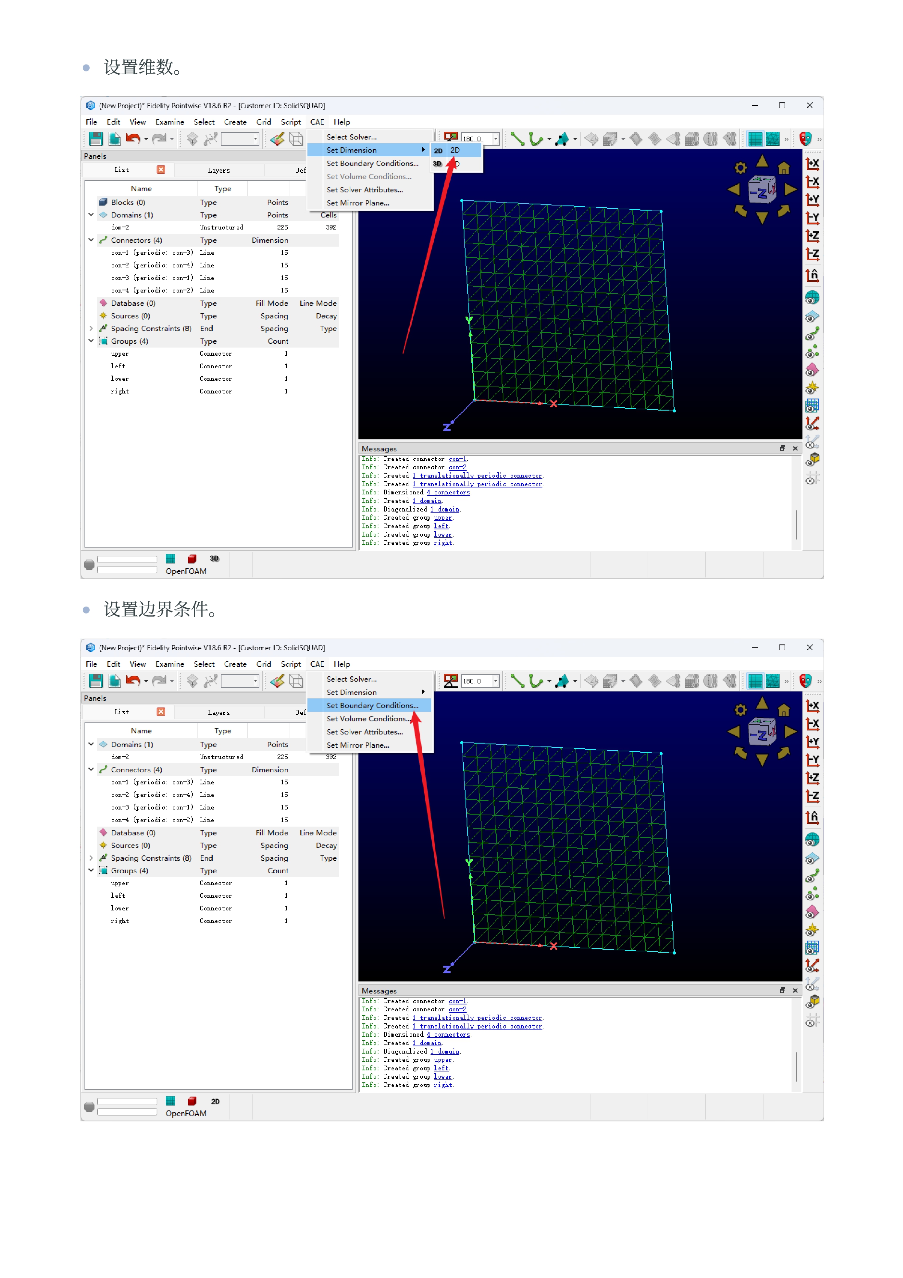Click the Save icon in top screenshot toolbar

click(96, 138)
